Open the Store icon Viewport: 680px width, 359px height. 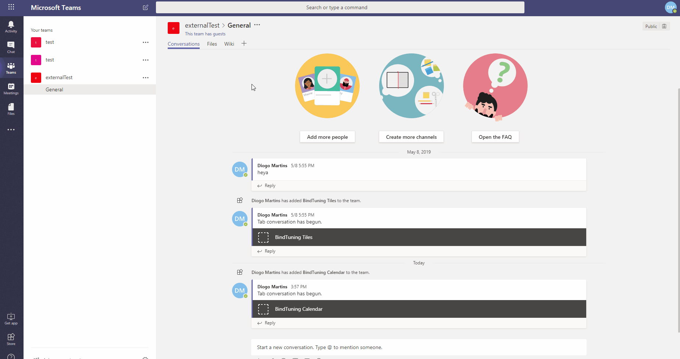(x=11, y=339)
